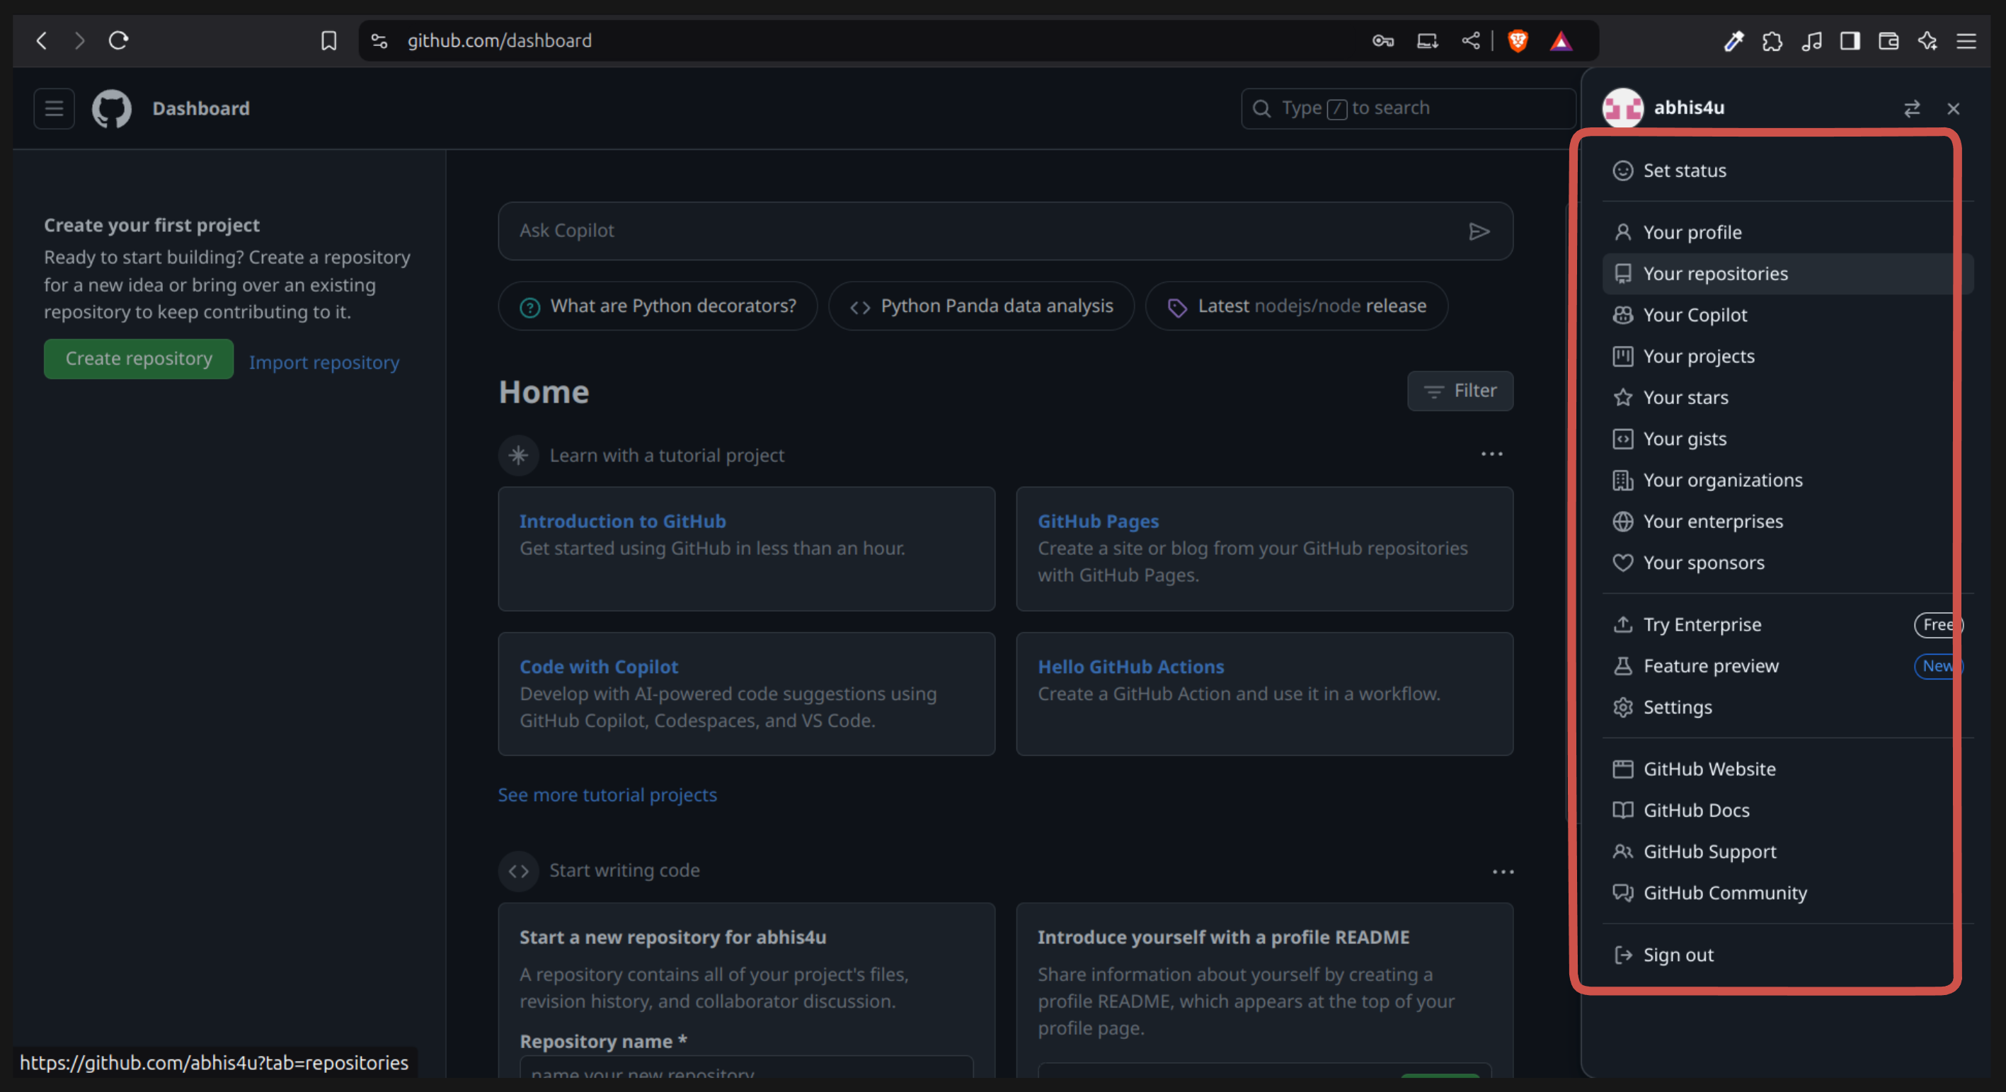Click the Brave Shields lion icon
The image size is (2006, 1092).
click(x=1517, y=40)
